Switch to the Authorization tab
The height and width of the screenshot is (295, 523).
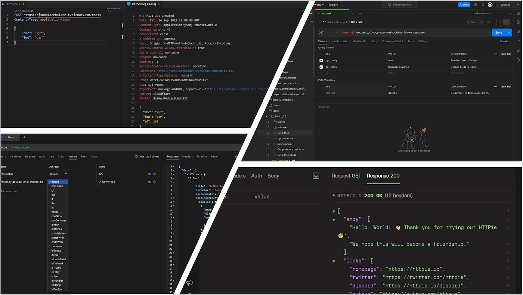pos(340,41)
